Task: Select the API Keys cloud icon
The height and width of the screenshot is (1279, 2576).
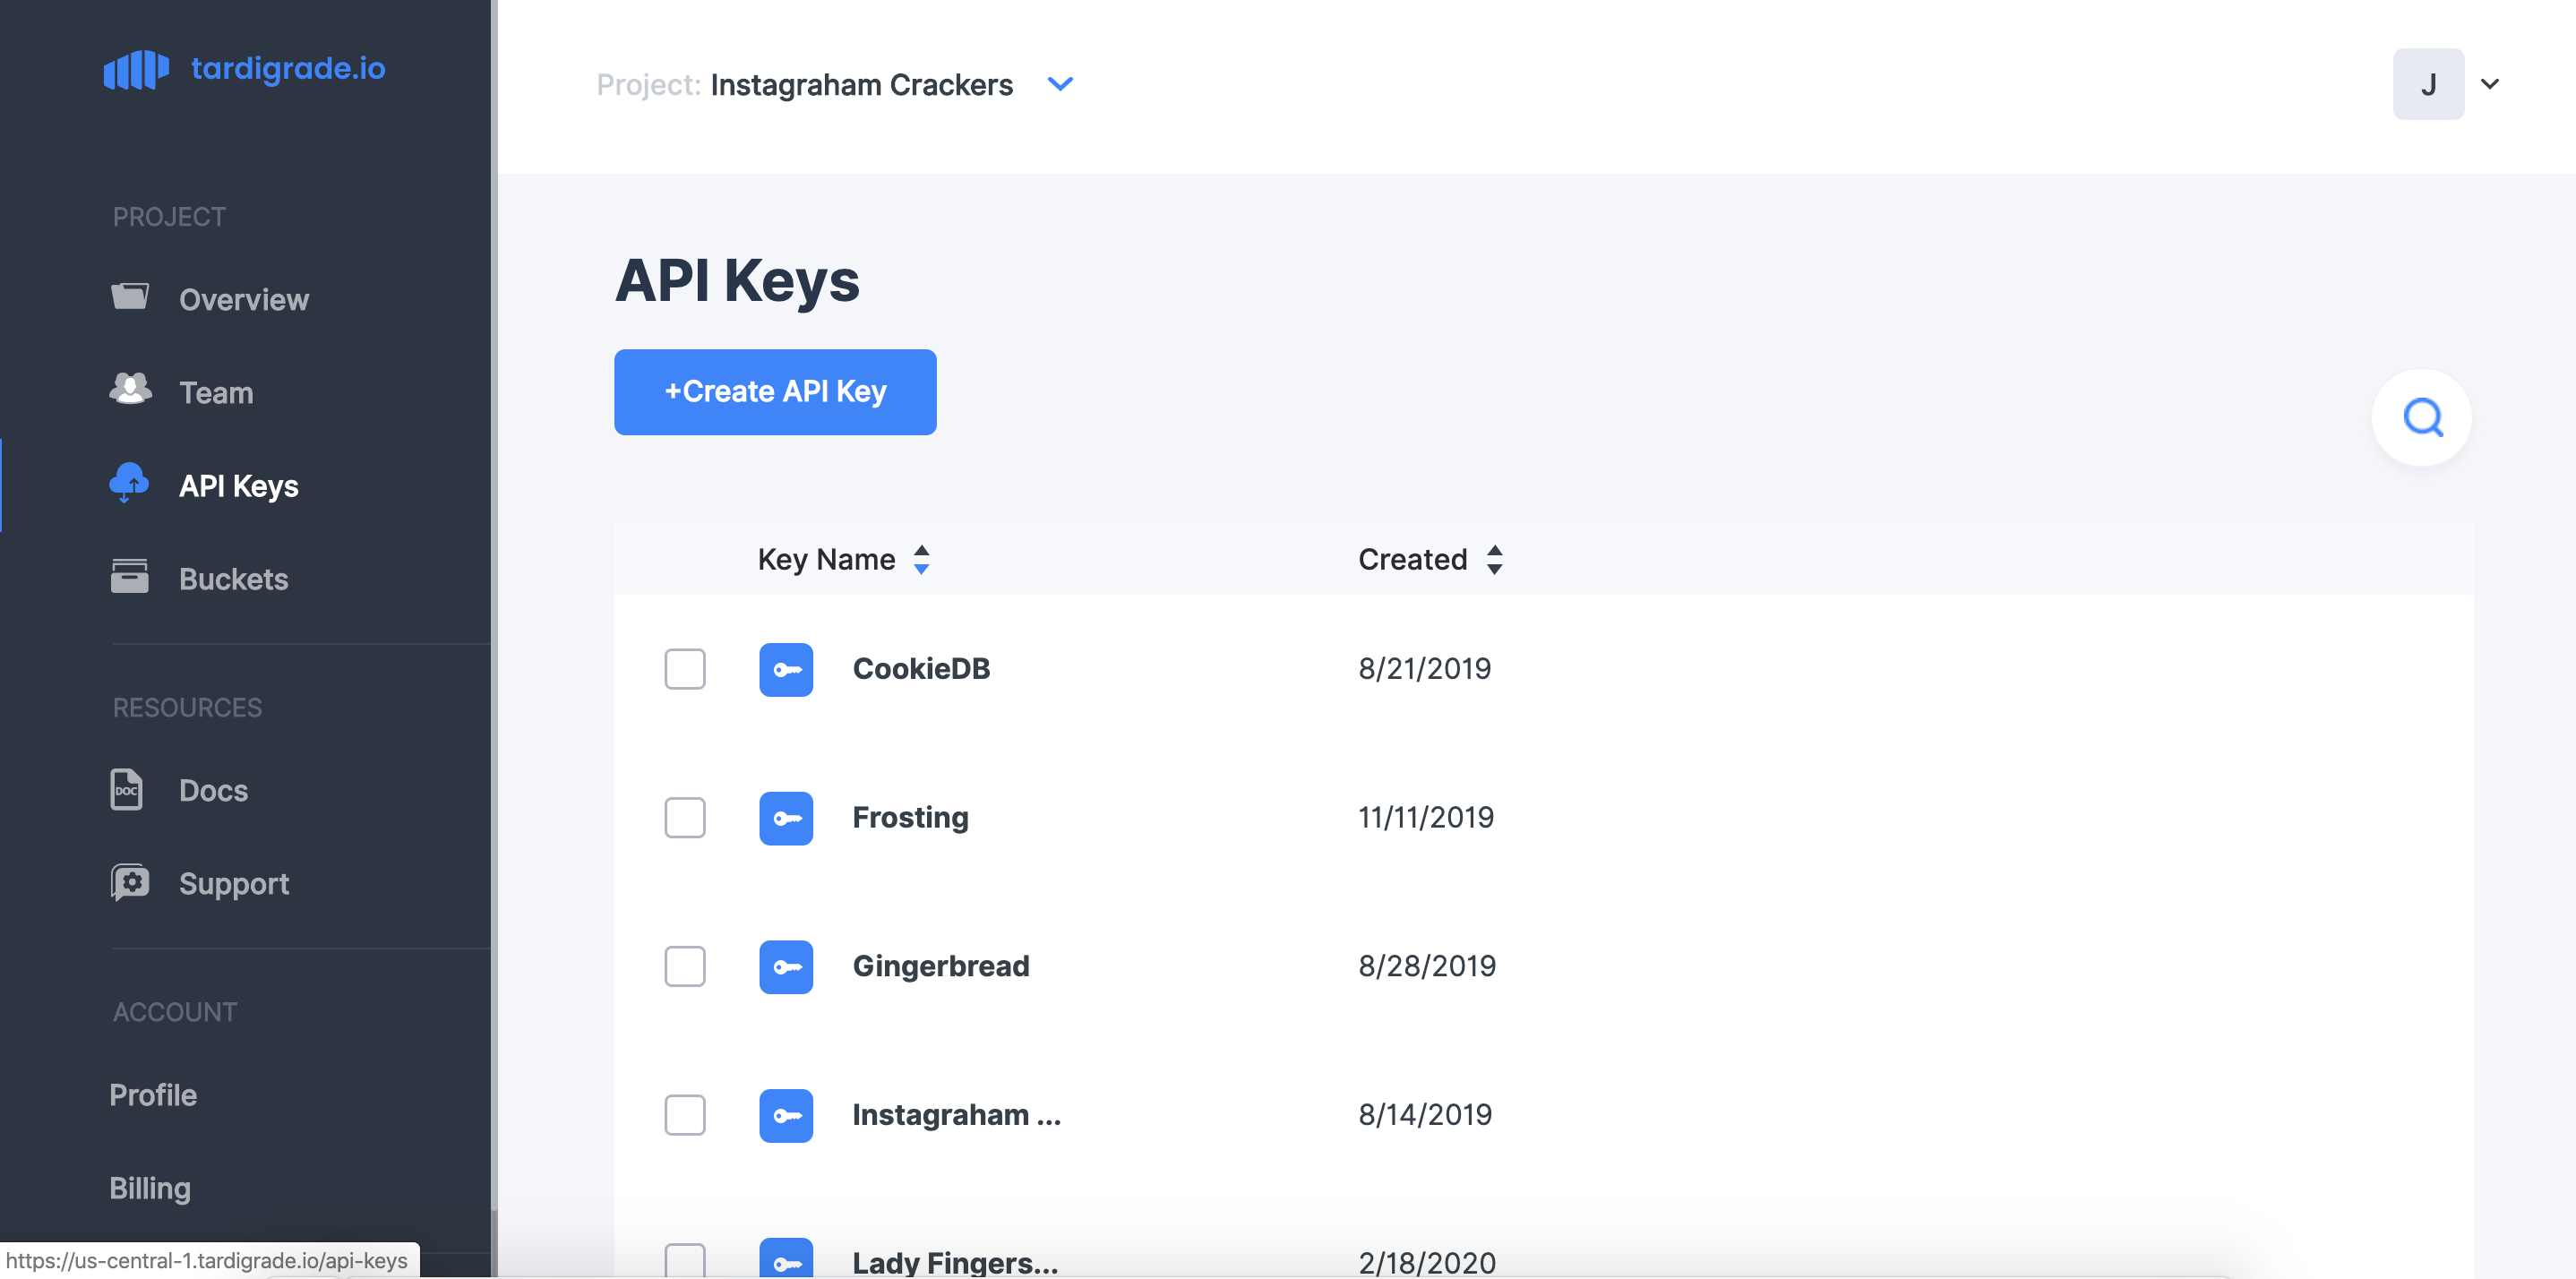Action: tap(127, 484)
